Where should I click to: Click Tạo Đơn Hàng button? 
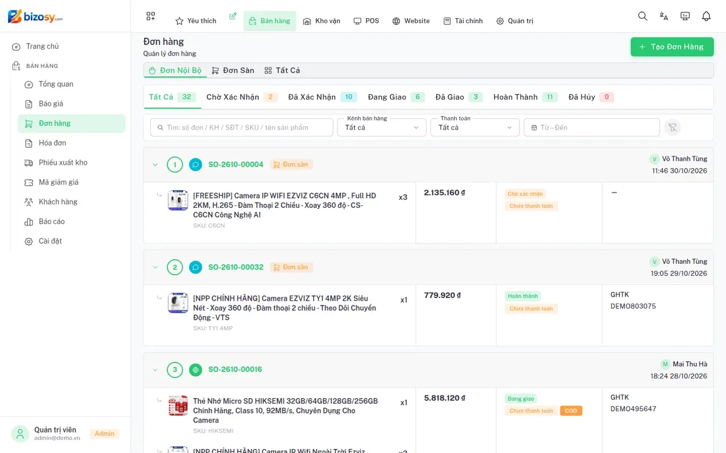coord(672,47)
